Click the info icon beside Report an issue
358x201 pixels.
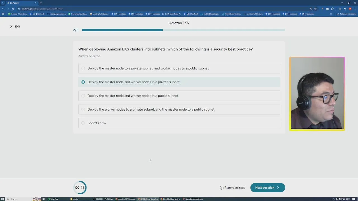click(222, 188)
